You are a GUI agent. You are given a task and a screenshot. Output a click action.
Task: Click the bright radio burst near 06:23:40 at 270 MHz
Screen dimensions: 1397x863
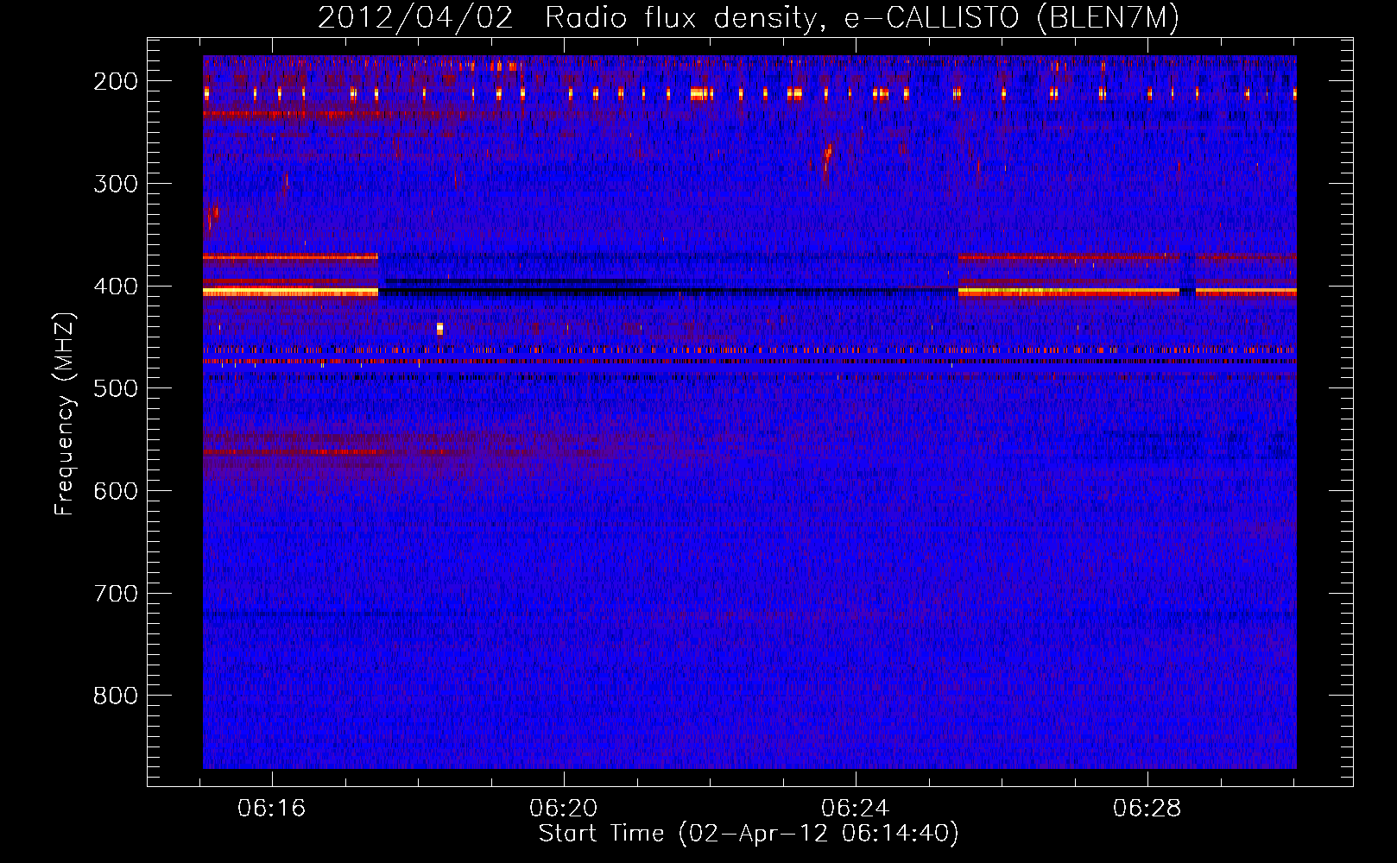[827, 161]
